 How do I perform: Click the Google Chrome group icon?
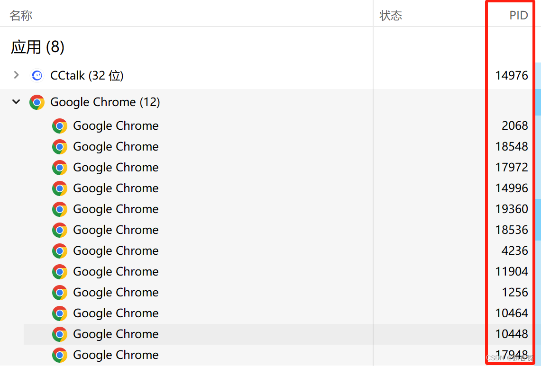point(37,102)
